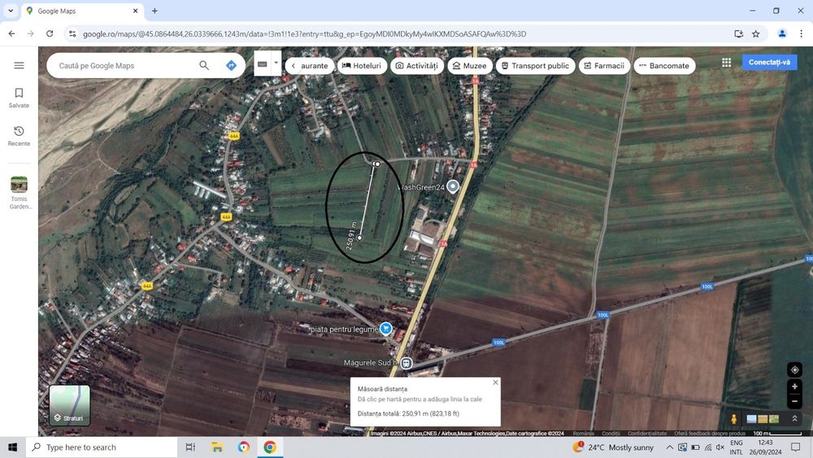The width and height of the screenshot is (813, 458).
Task: Click Oferă feedback despre produs link
Action: [x=709, y=433]
